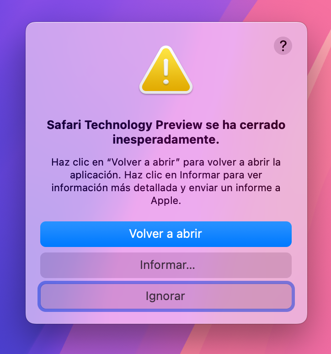Click the yellow warning triangle icon
This screenshot has height=354, width=331.
[166, 70]
